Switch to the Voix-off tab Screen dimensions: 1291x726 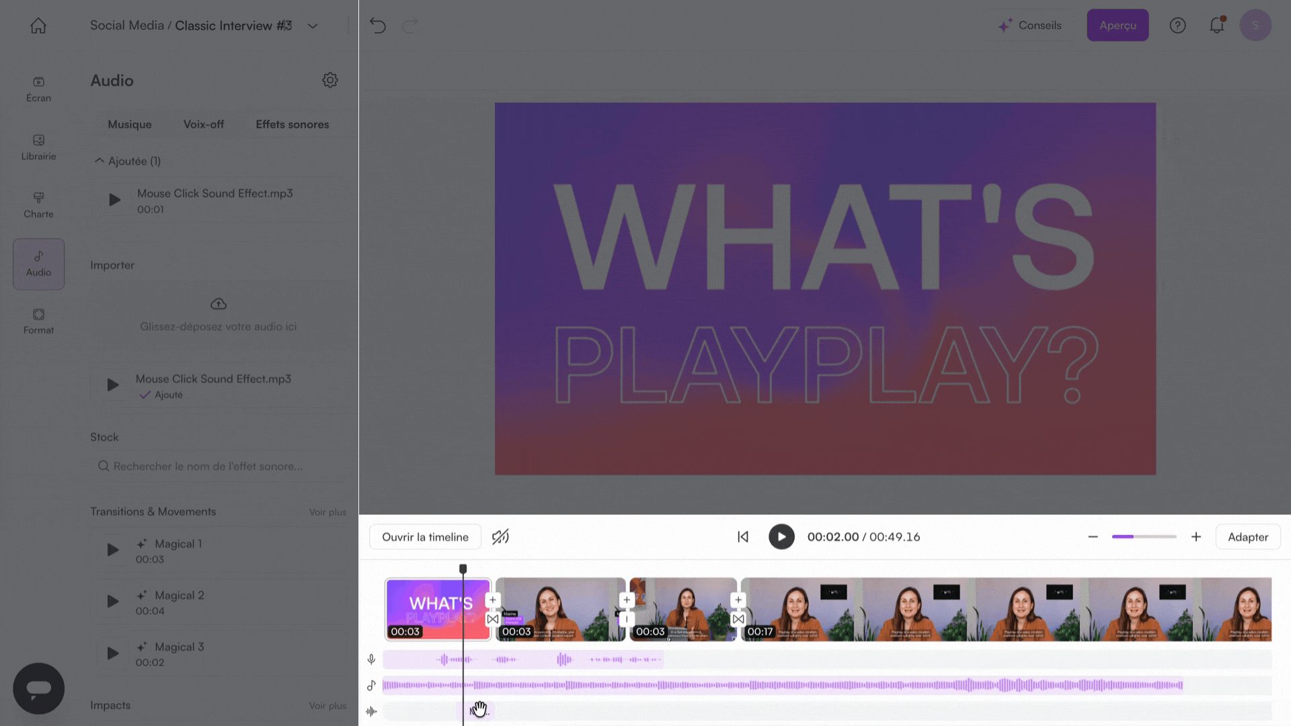coord(204,124)
